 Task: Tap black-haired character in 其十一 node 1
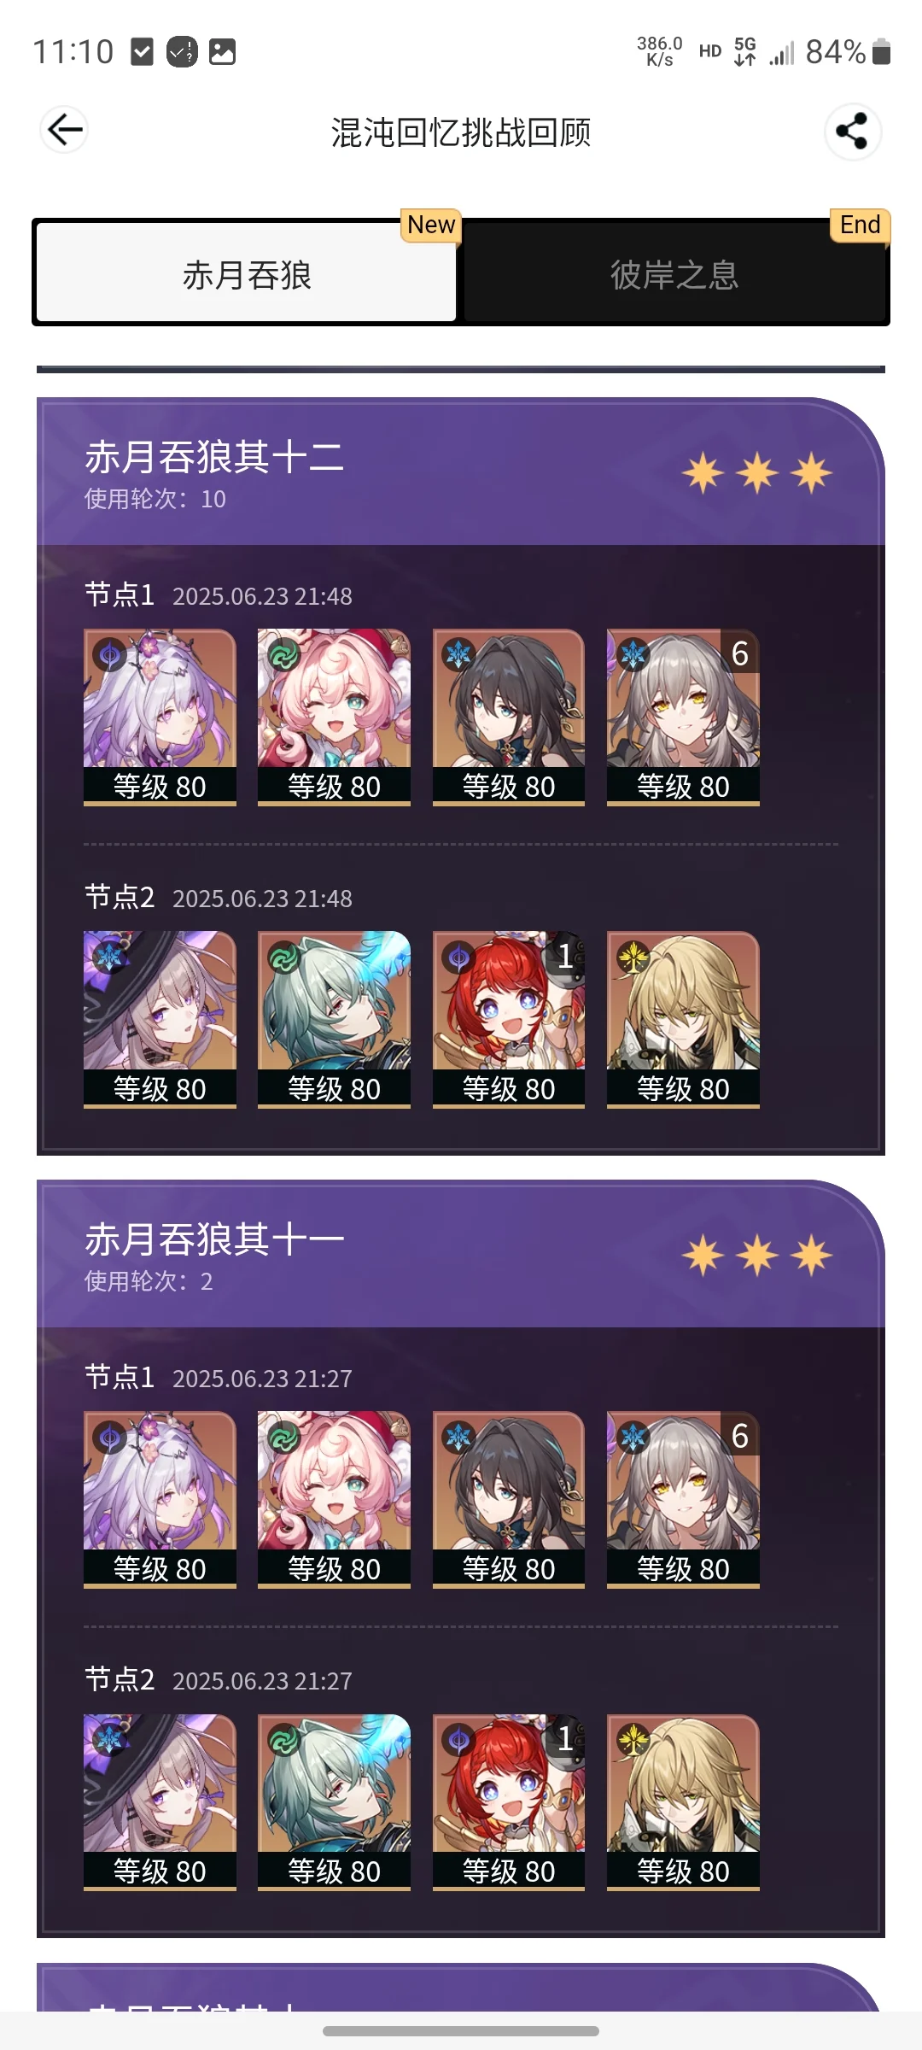click(x=509, y=1500)
